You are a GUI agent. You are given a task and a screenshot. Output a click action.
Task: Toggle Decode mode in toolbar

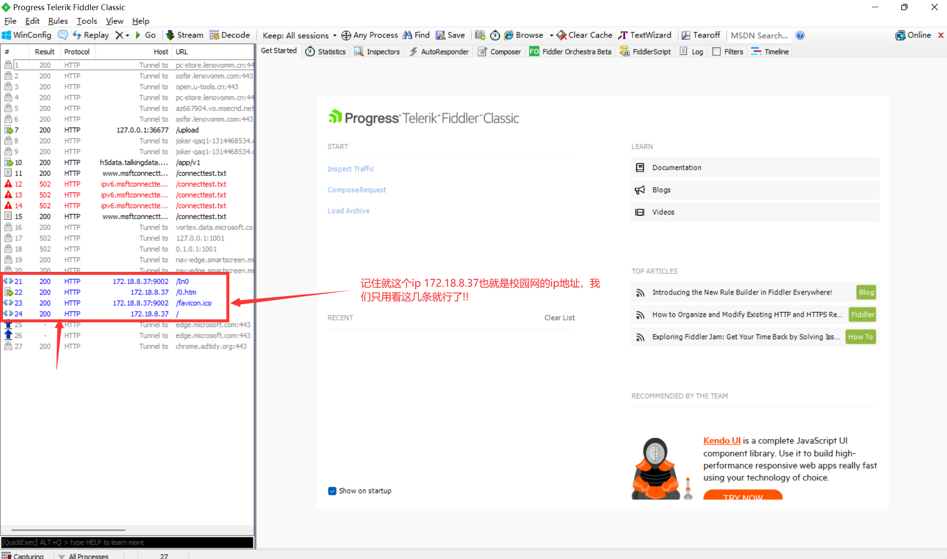click(x=229, y=35)
